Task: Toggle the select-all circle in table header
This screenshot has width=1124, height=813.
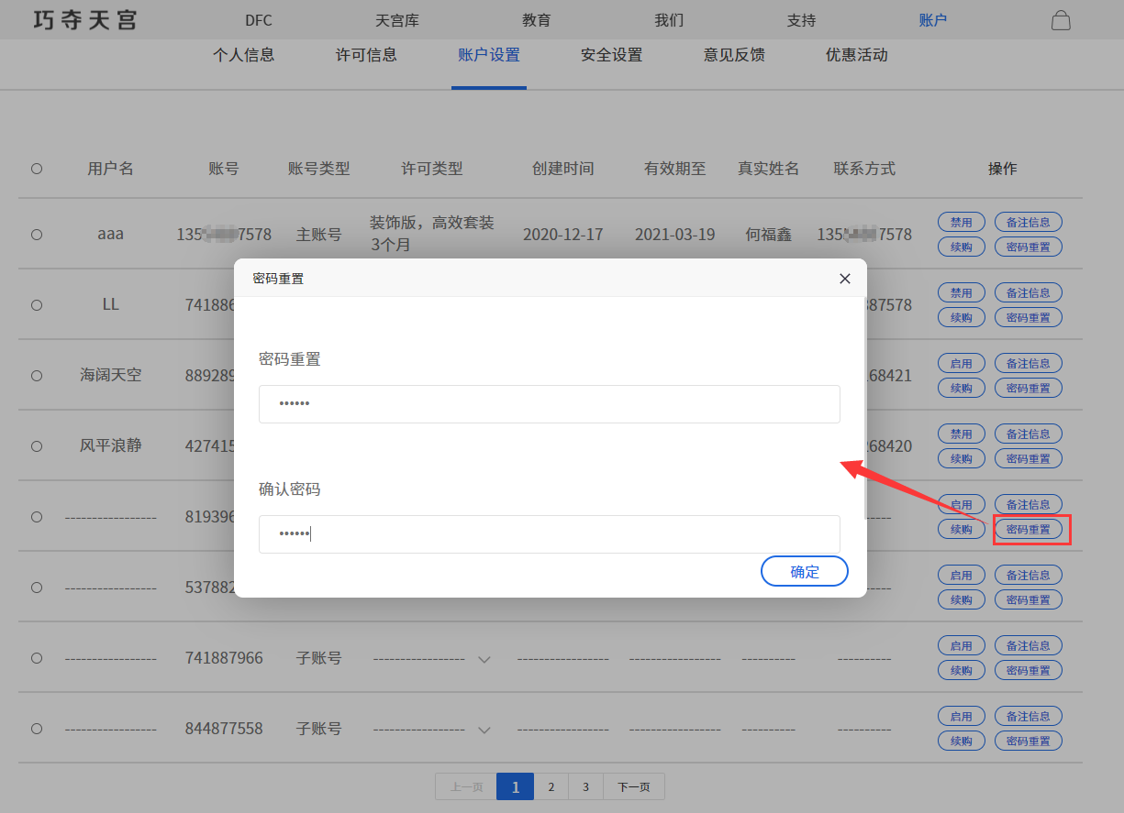Action: (x=37, y=169)
